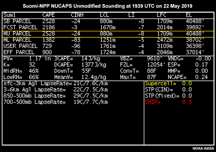The image size is (216, 152).
Task: Click the MMP= 0.00 value
Action: (x=201, y=71)
